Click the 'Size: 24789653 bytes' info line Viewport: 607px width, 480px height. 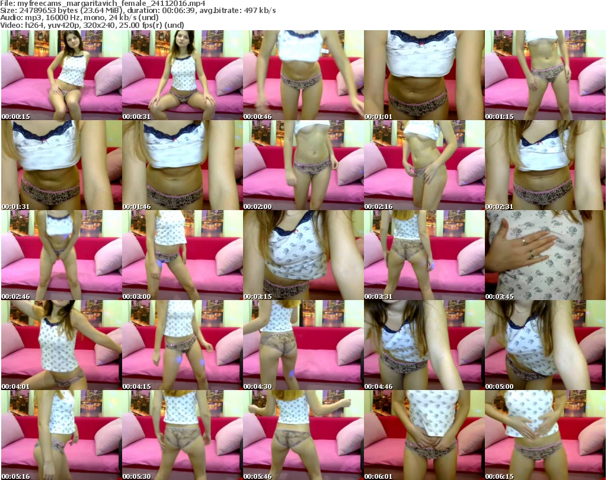pos(138,11)
